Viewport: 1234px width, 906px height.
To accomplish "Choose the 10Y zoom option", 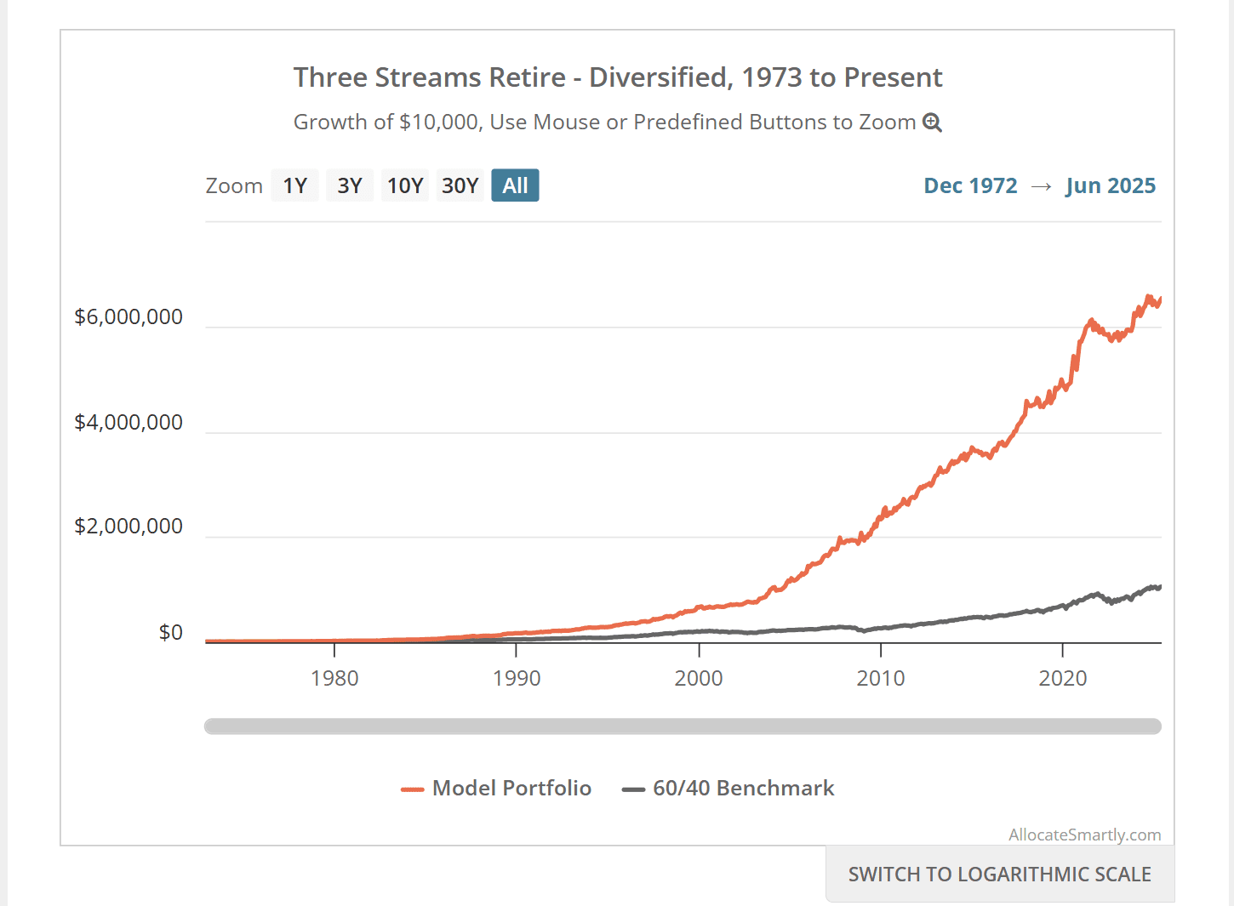I will pos(405,185).
